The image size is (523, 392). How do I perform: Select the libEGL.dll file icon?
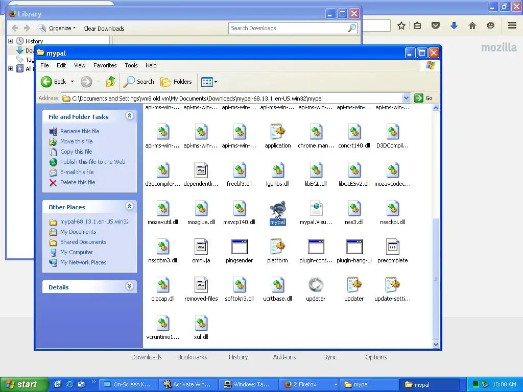316,170
